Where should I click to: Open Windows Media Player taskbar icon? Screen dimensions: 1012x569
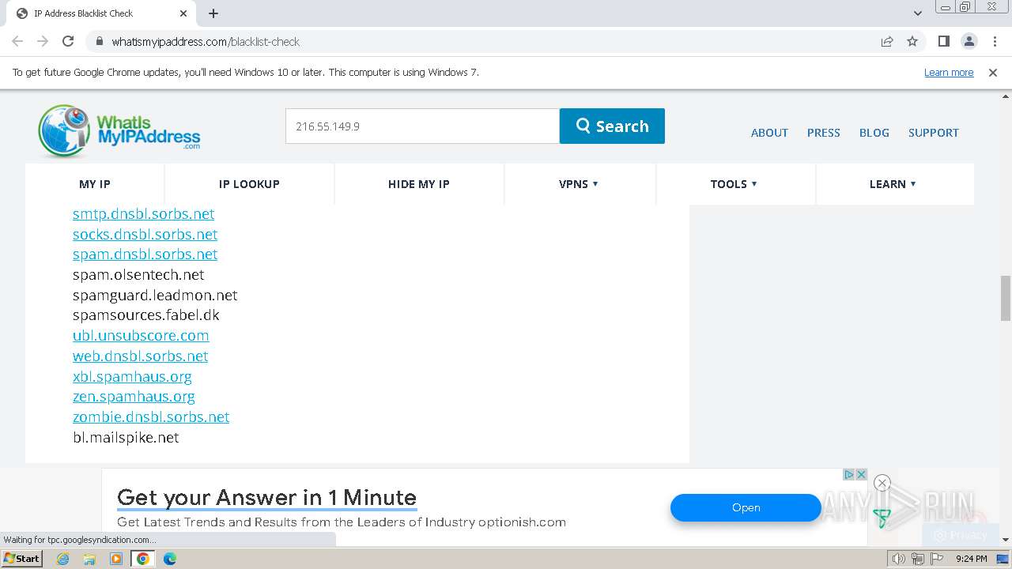pos(116,559)
